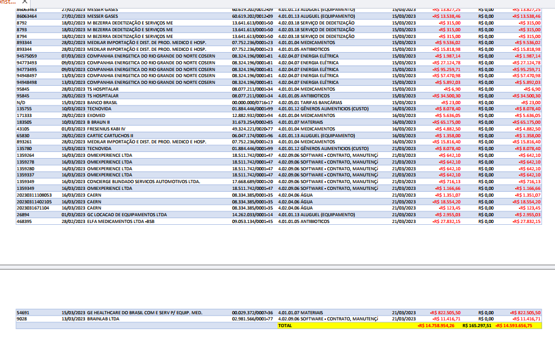555x340 pixels.
Task: Click document number 20230311108053
Action: coord(34,195)
